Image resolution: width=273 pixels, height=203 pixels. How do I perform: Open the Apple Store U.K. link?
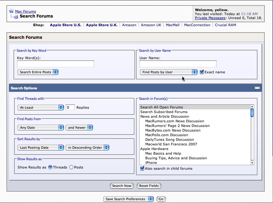(102, 25)
